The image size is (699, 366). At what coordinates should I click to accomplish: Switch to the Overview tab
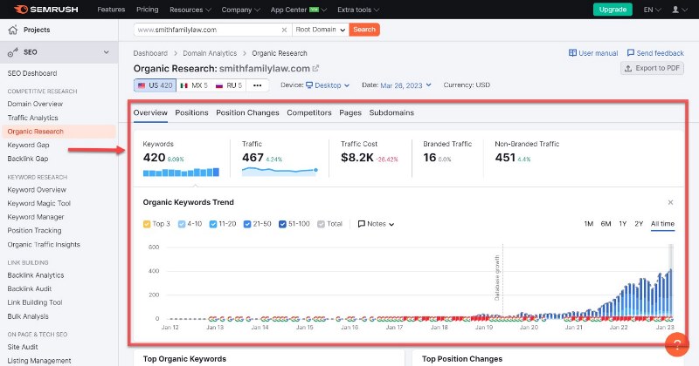[150, 113]
